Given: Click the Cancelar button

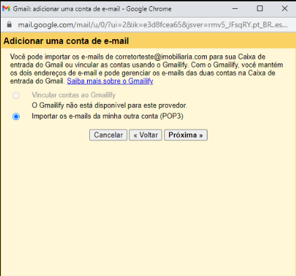Looking at the screenshot, I should pyautogui.click(x=108, y=135).
